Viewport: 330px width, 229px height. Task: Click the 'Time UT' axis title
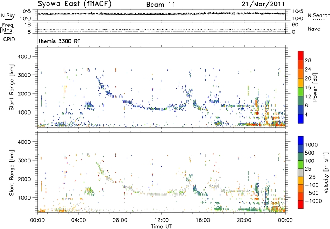pyautogui.click(x=161, y=227)
